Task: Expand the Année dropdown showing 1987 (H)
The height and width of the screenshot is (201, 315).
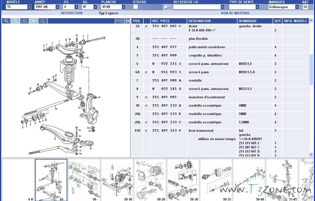Action: (57, 7)
